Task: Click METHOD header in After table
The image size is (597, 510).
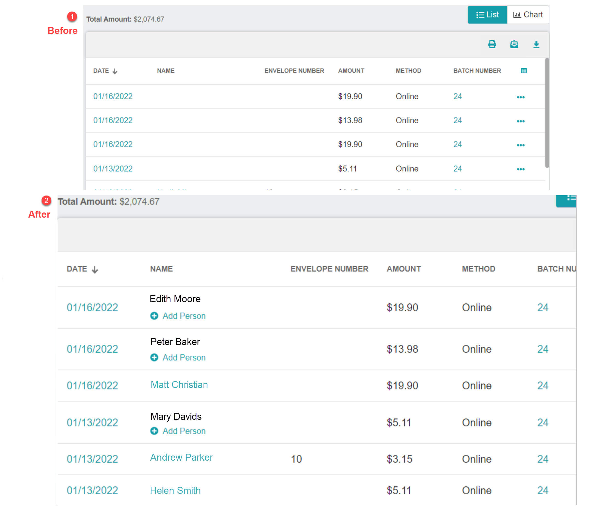Action: pyautogui.click(x=479, y=269)
